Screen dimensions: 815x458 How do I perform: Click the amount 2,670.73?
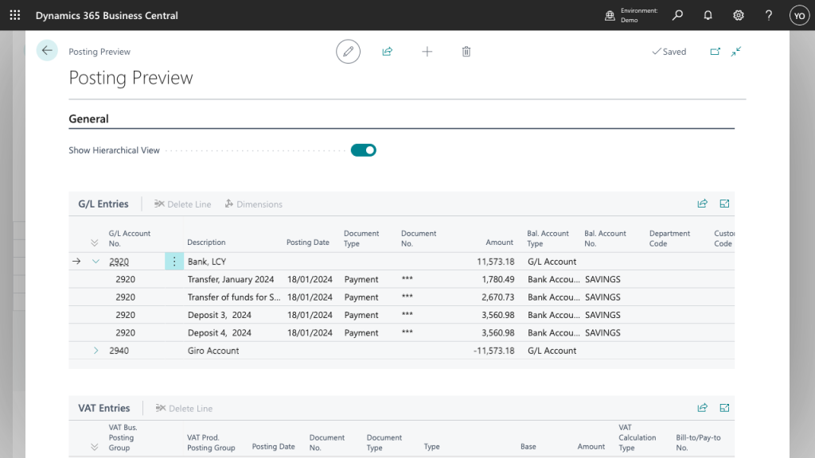pyautogui.click(x=498, y=297)
